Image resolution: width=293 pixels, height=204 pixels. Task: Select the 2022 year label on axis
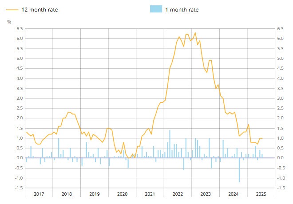point(178,194)
